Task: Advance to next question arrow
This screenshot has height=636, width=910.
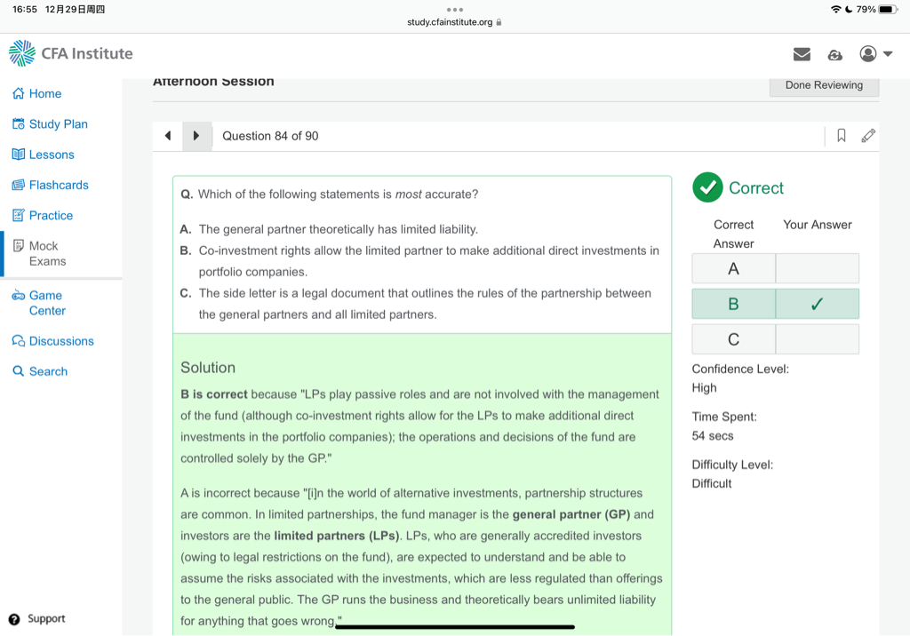Action: (196, 136)
